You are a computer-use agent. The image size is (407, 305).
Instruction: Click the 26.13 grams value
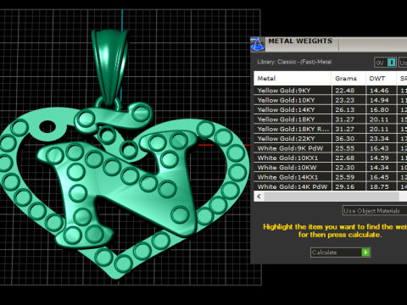(x=344, y=109)
